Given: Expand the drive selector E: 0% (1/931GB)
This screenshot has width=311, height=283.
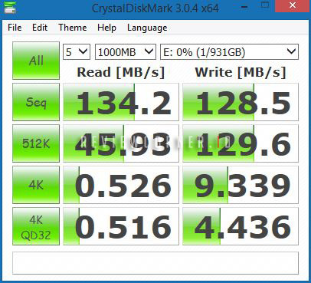Looking at the screenshot, I should tap(229, 52).
